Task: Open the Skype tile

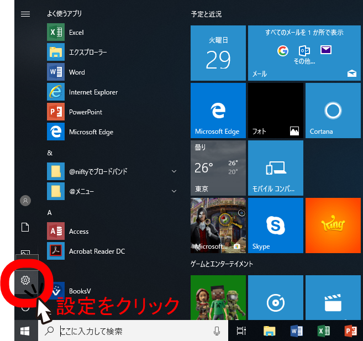Action: click(276, 225)
